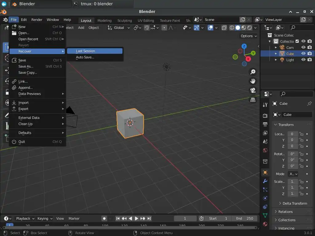The height and width of the screenshot is (236, 315).
Task: Click Marker menu in timeline
Action: click(74, 218)
